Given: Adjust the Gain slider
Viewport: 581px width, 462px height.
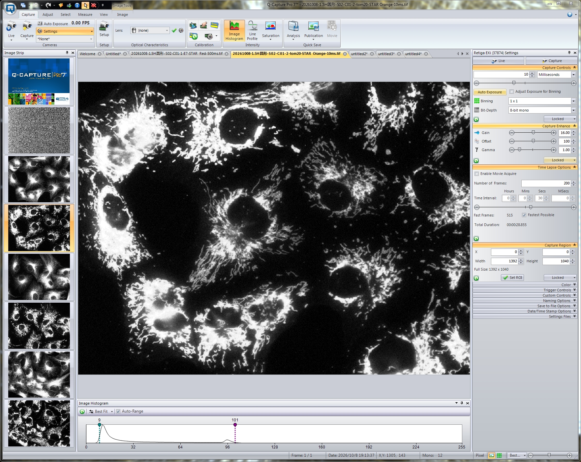Looking at the screenshot, I should point(533,133).
